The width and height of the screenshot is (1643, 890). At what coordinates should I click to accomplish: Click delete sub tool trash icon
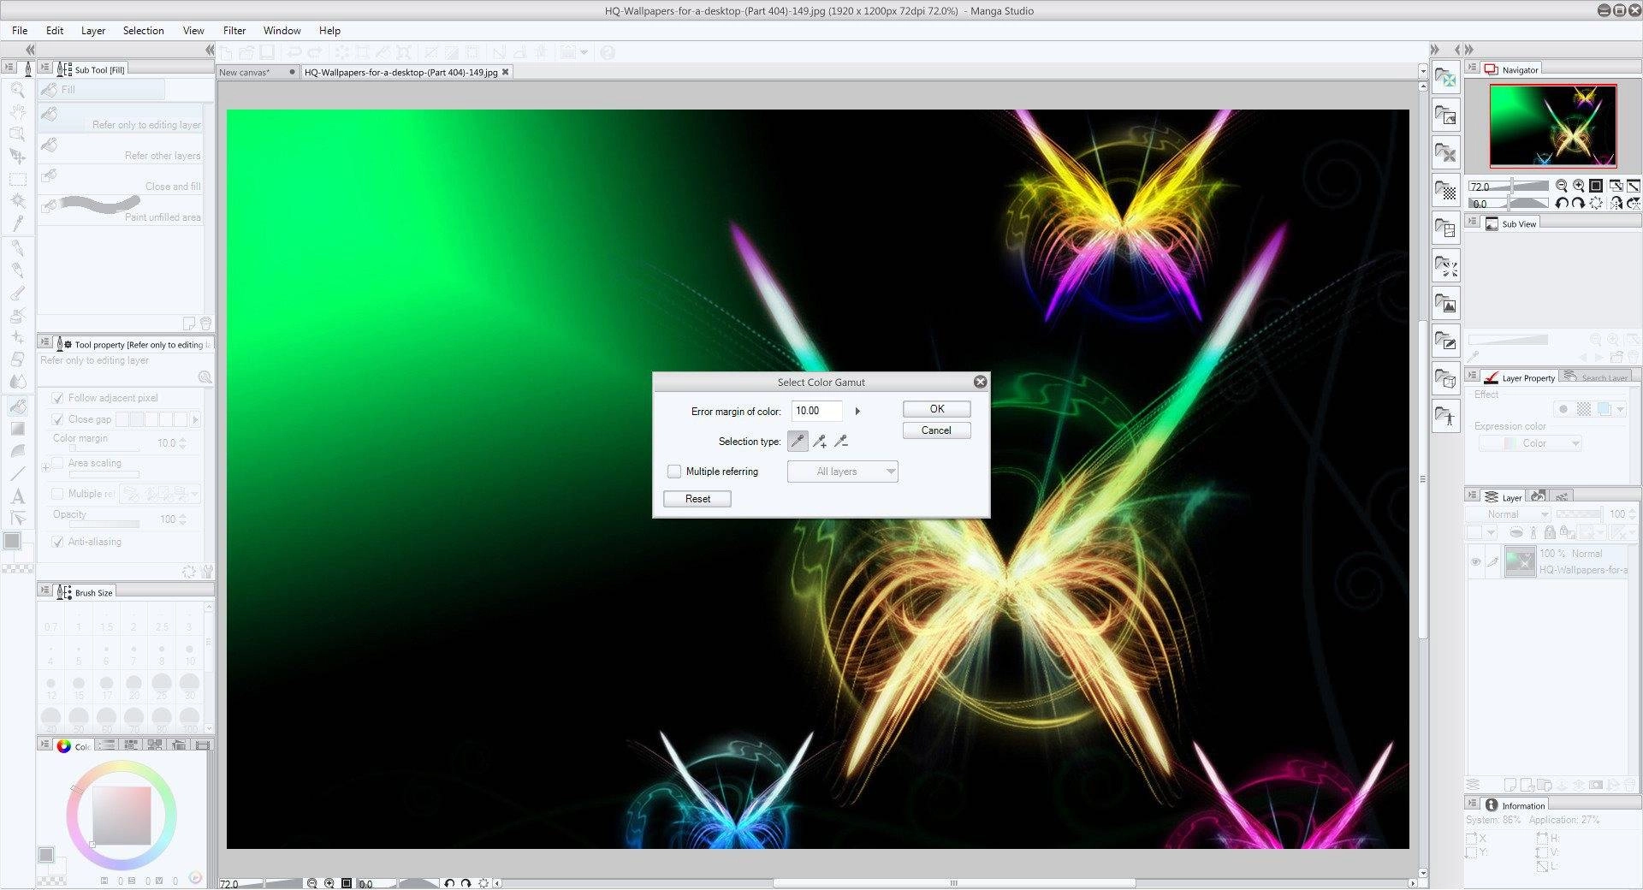[x=205, y=323]
